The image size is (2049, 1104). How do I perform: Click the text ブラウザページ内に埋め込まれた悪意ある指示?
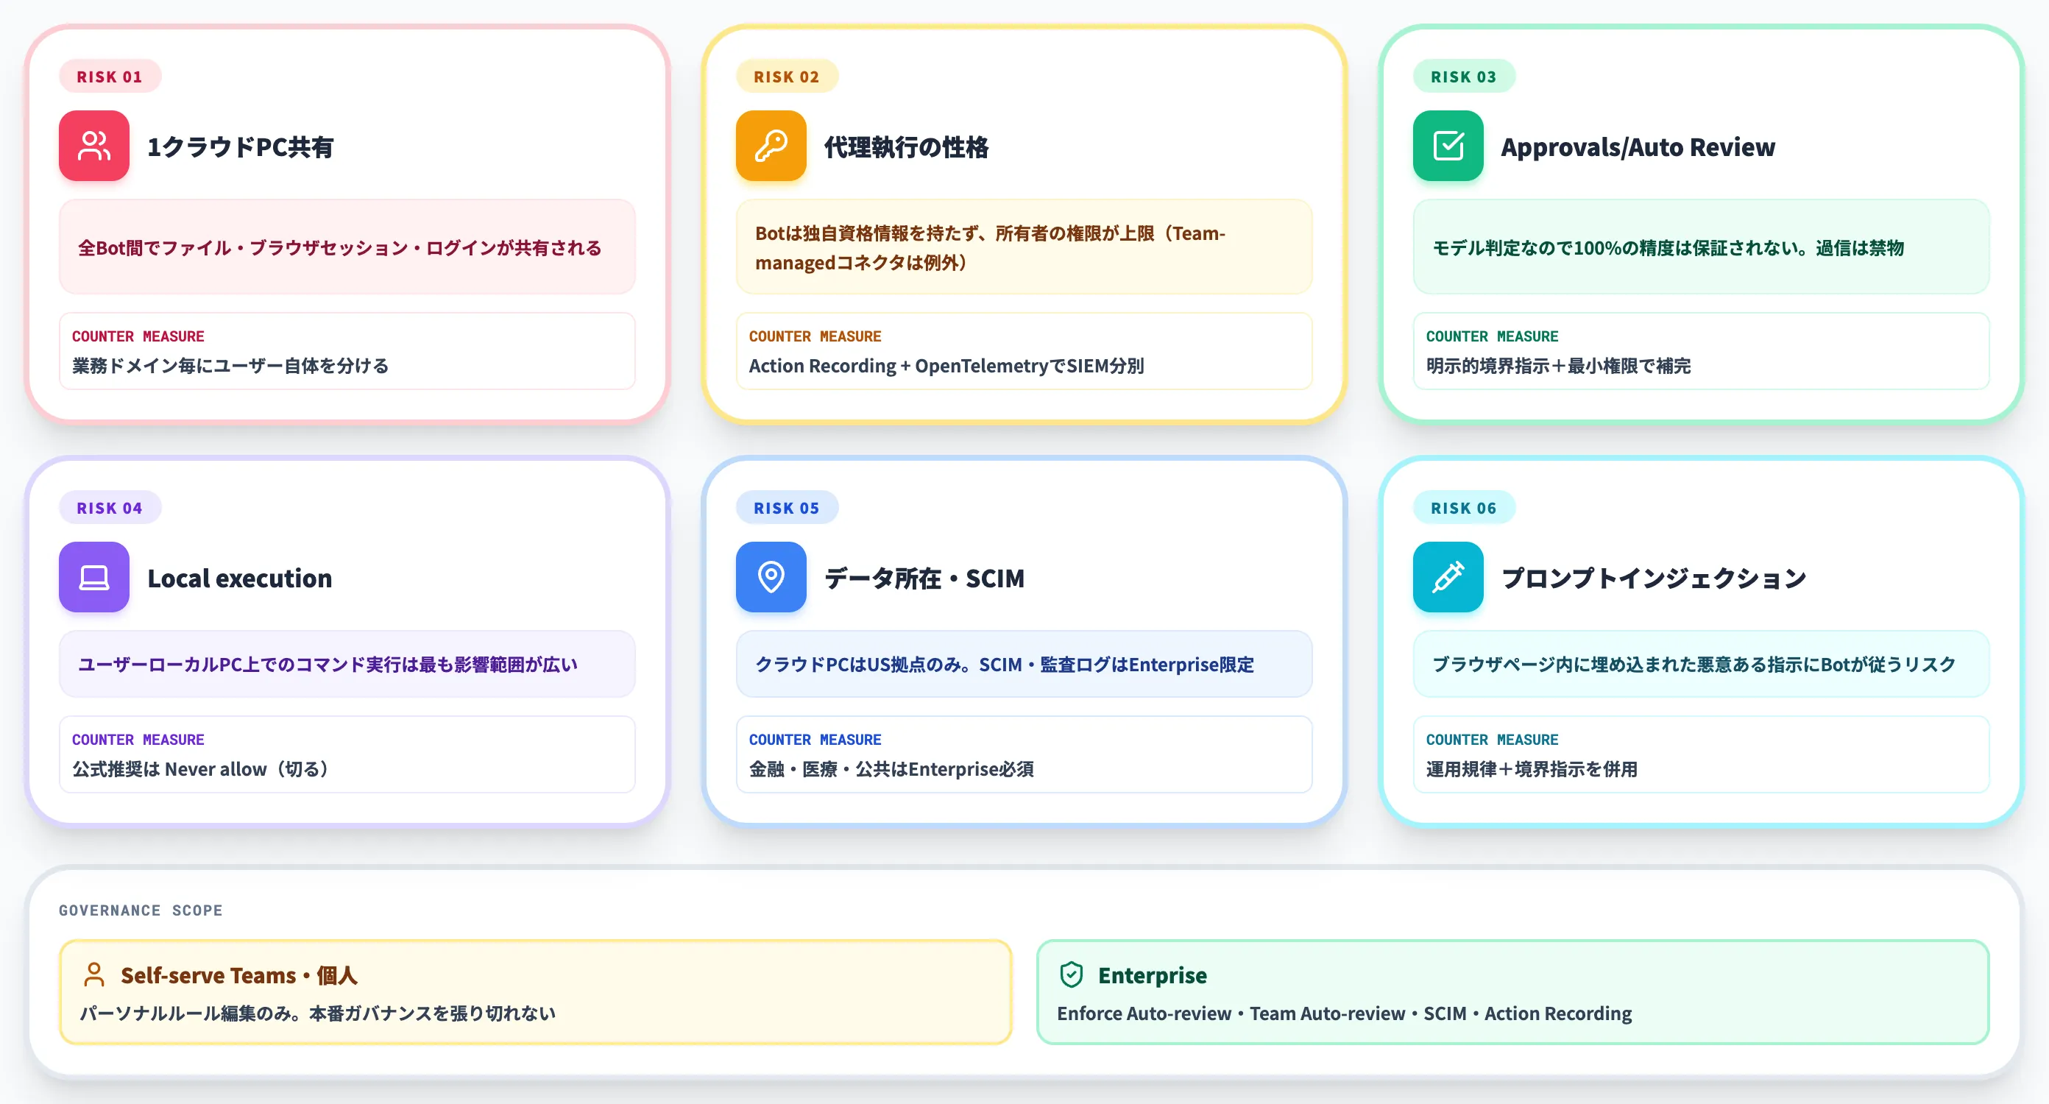tap(1616, 664)
